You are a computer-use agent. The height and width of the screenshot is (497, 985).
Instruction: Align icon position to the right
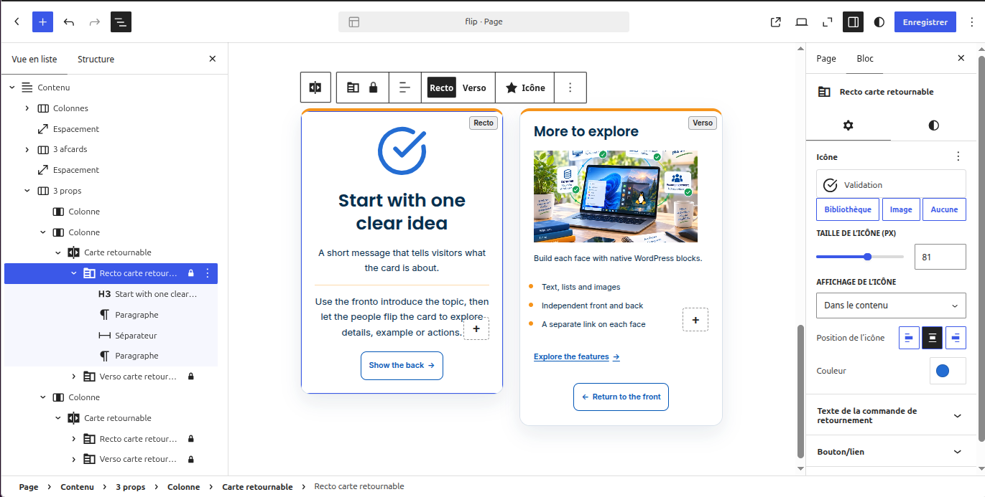tap(956, 338)
